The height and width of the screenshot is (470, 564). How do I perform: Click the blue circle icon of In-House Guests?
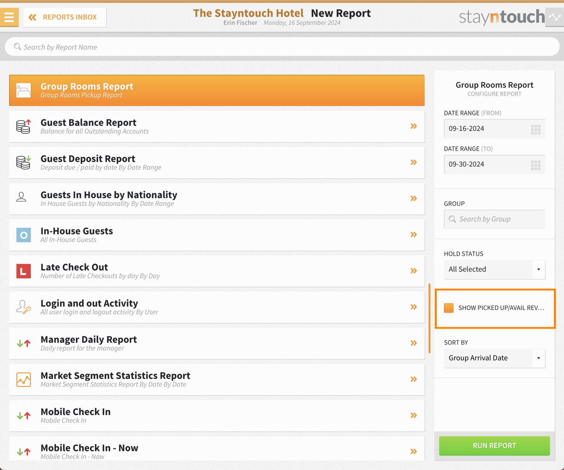click(x=24, y=235)
